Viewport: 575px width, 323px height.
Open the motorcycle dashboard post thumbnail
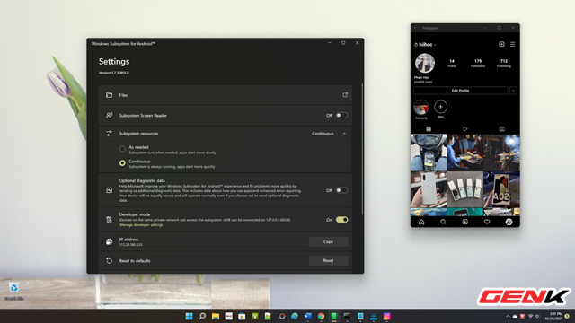(429, 153)
